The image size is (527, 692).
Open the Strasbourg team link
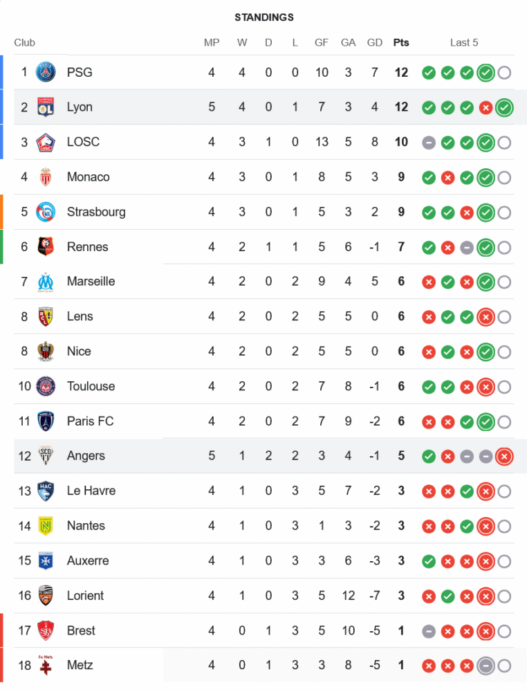tap(96, 212)
